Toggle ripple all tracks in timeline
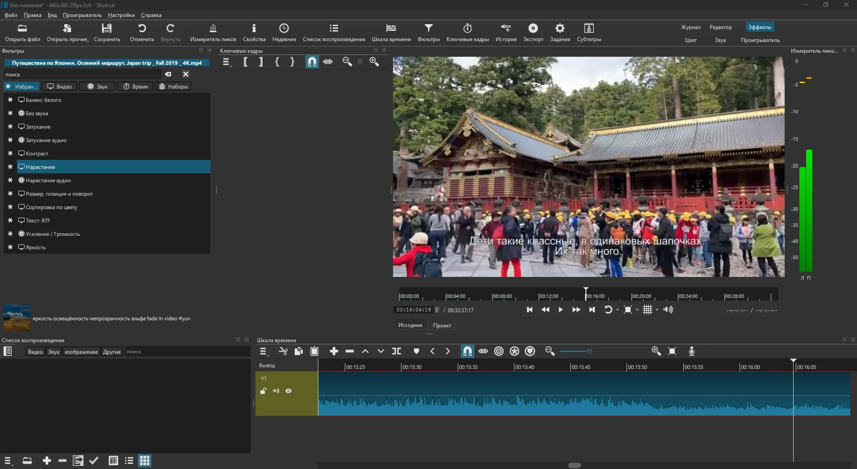 pos(514,352)
